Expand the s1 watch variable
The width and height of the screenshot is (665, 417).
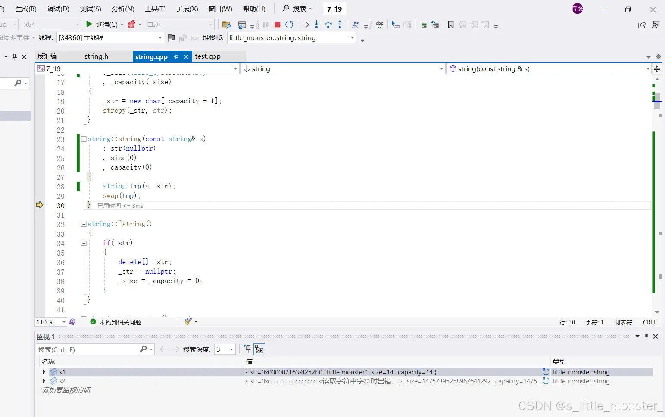pyautogui.click(x=44, y=372)
